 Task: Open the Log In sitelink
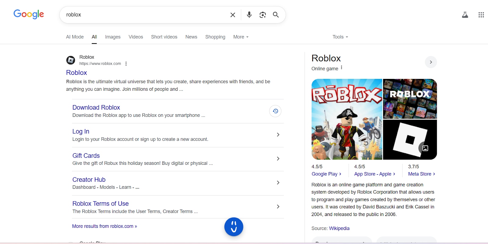(81, 131)
